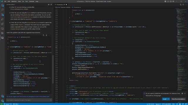Open the notification's gear settings
The width and height of the screenshot is (188, 105).
[x=182, y=93]
